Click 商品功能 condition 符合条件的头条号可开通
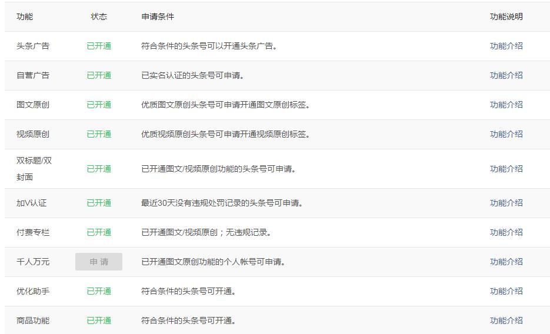The image size is (550, 334). [188, 320]
